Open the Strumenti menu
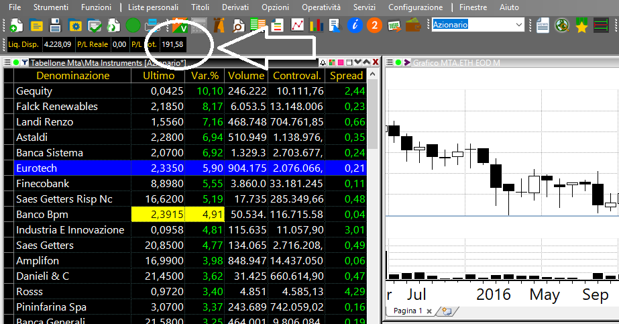The width and height of the screenshot is (619, 324). [50, 7]
